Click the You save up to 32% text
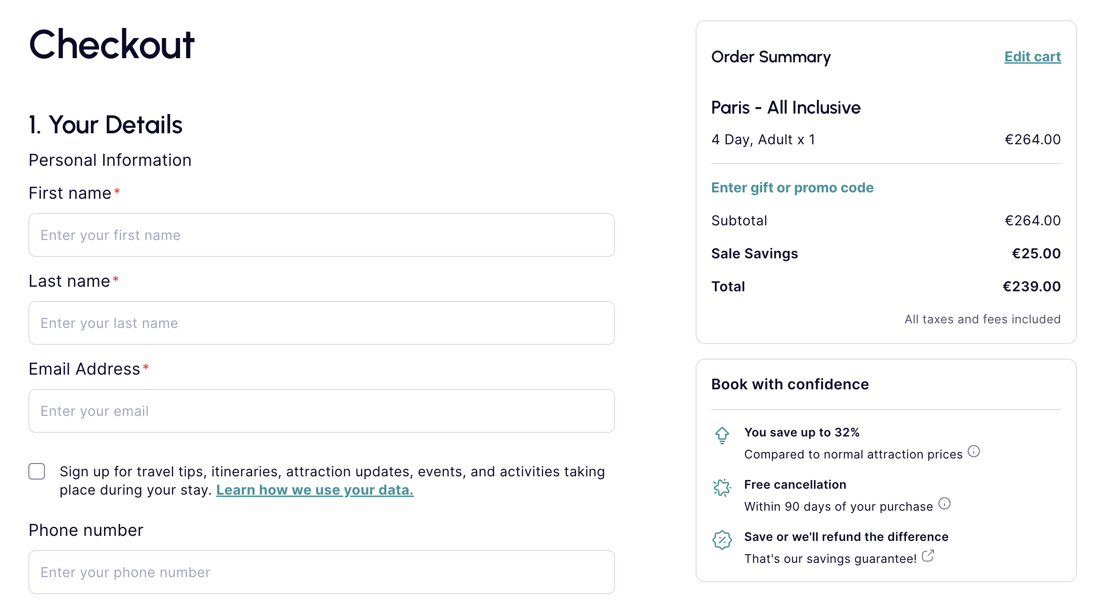Image resolution: width=1109 pixels, height=611 pixels. (802, 432)
